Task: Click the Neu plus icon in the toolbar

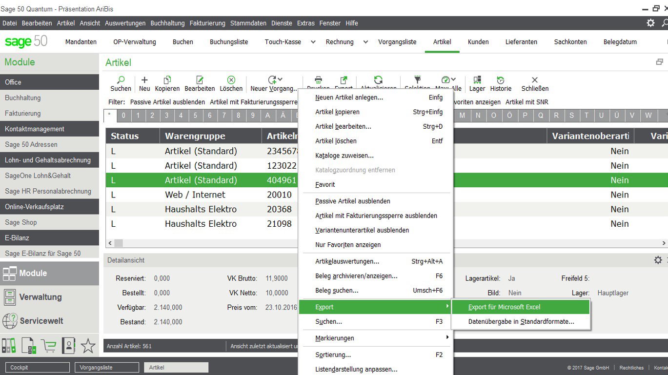Action: pyautogui.click(x=144, y=79)
